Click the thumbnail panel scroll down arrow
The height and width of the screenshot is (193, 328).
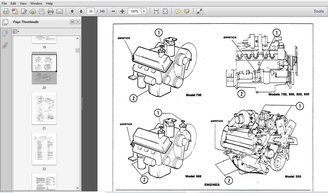point(78,188)
